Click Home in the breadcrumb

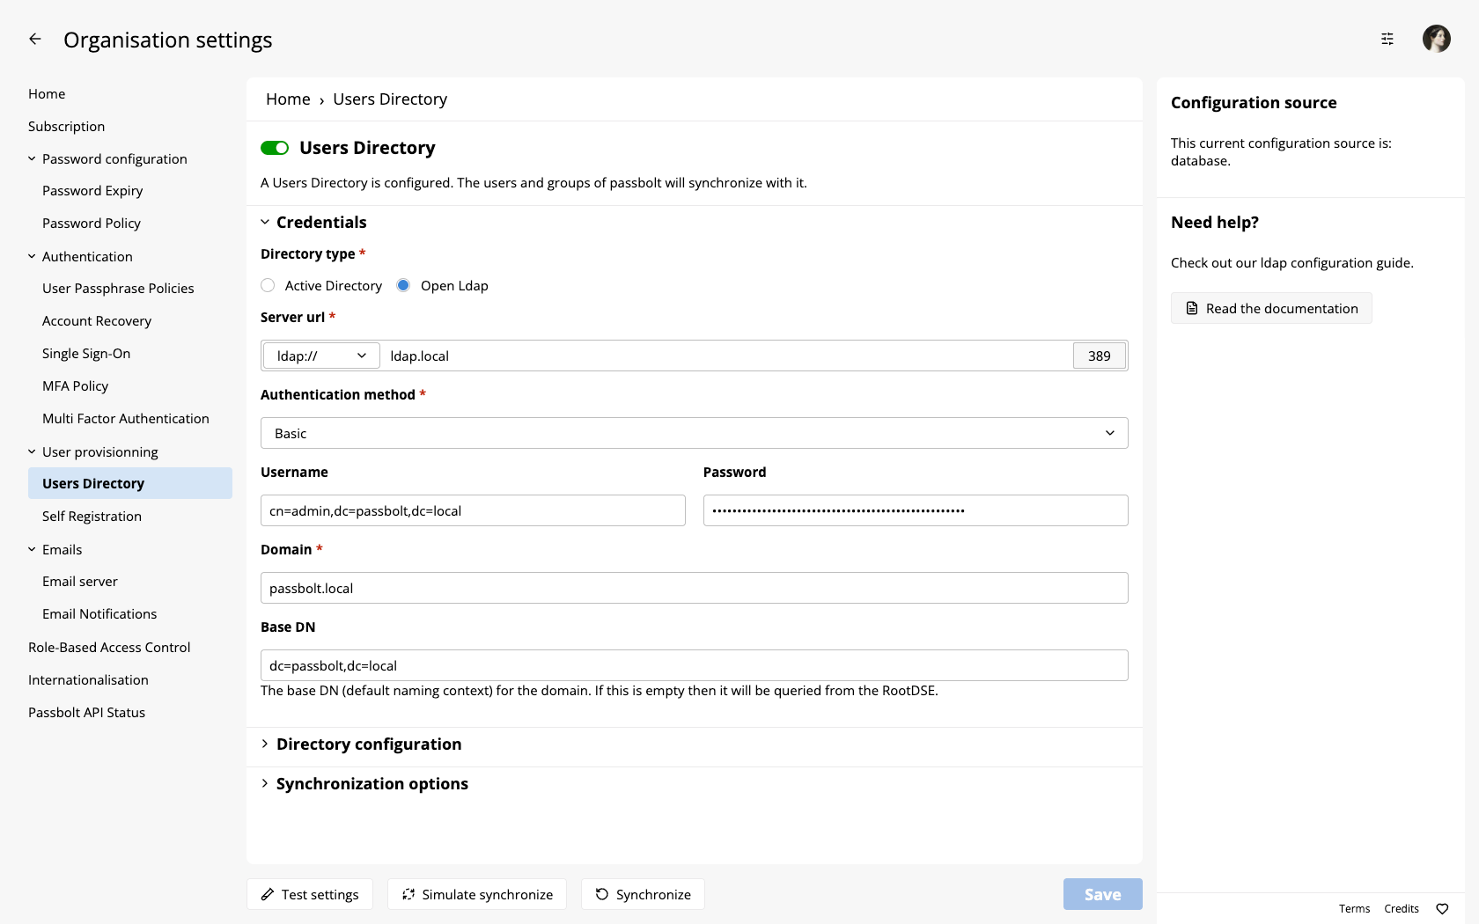pyautogui.click(x=288, y=99)
